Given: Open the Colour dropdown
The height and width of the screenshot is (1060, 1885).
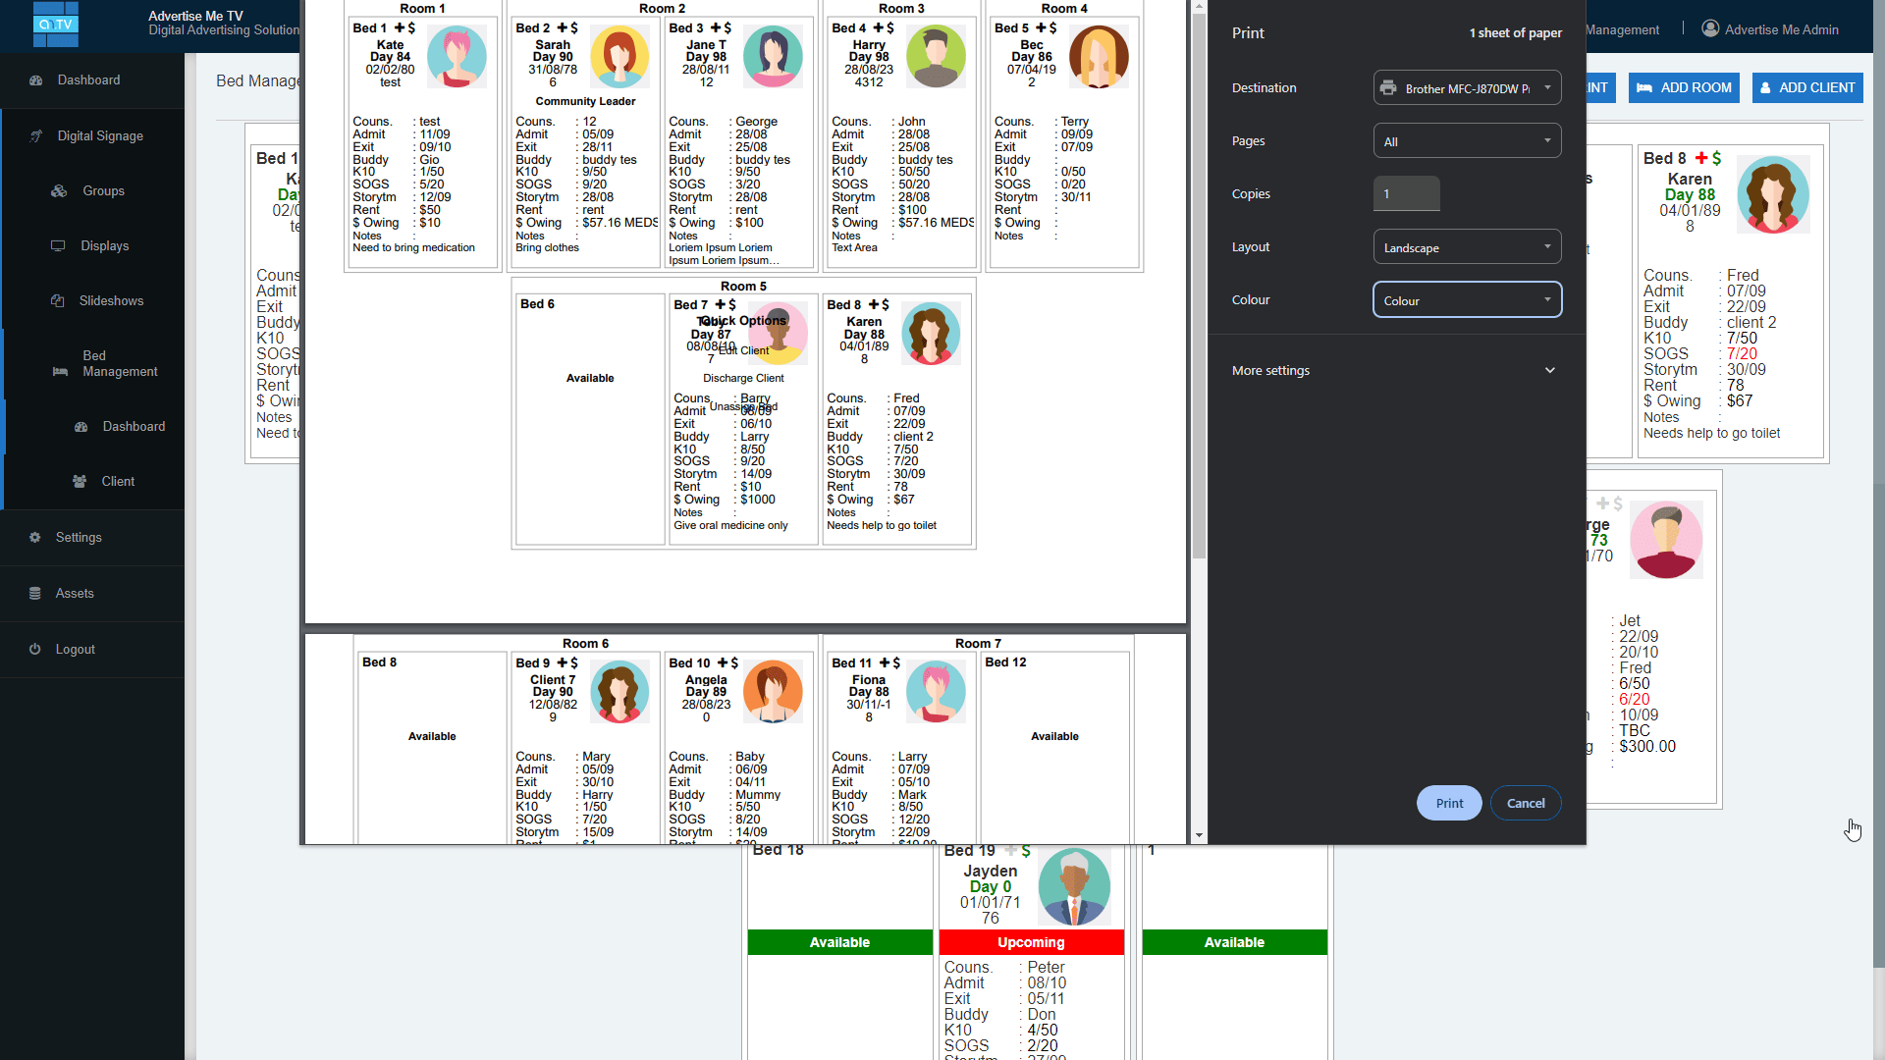Looking at the screenshot, I should (x=1467, y=299).
